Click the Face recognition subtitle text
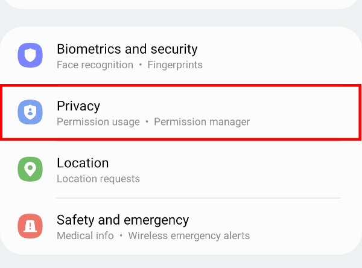The width and height of the screenshot is (362, 268). point(95,65)
